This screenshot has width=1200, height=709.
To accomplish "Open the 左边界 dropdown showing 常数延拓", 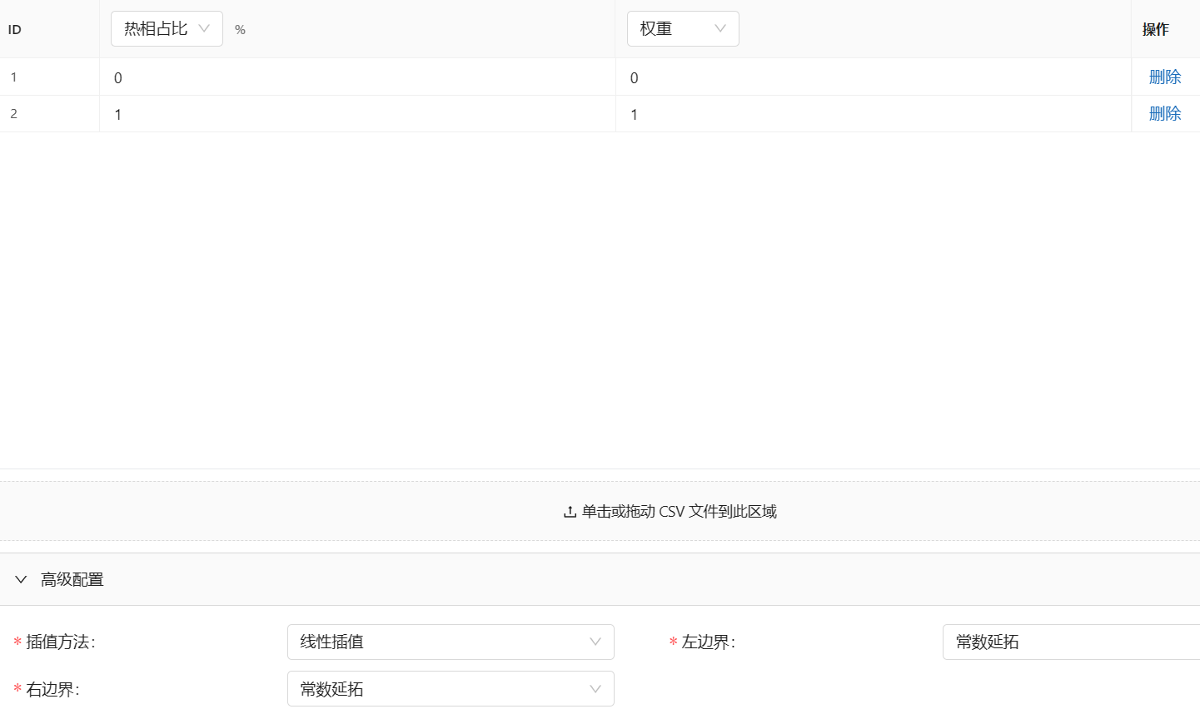I will click(x=1071, y=642).
